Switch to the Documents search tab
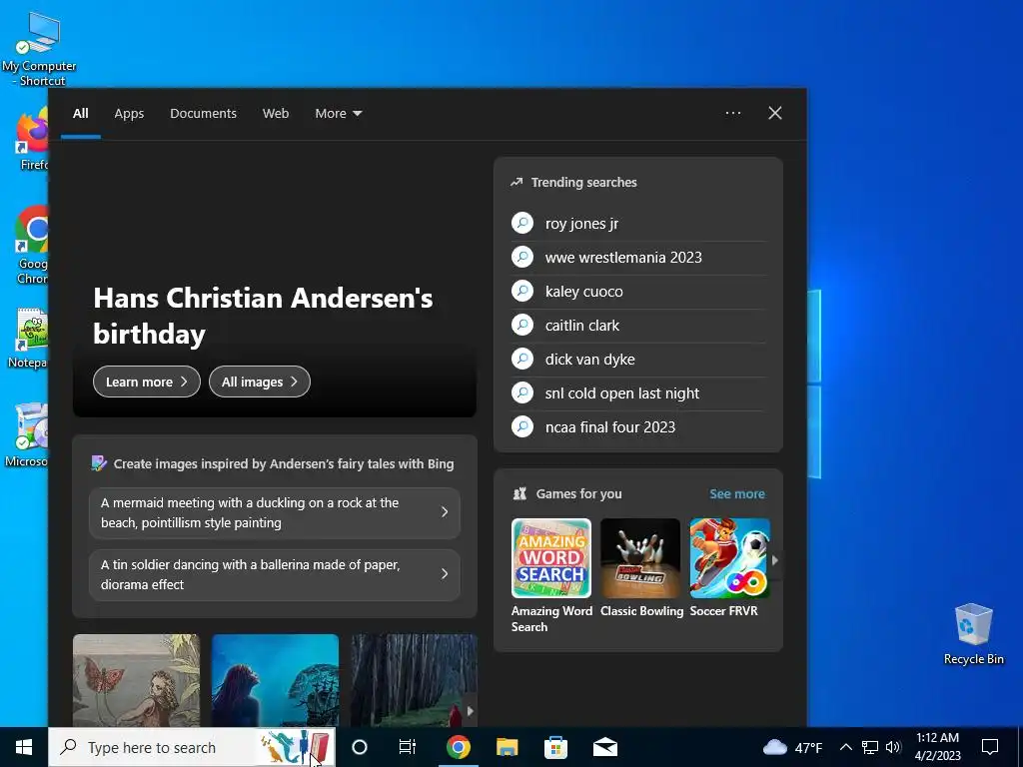 (203, 114)
